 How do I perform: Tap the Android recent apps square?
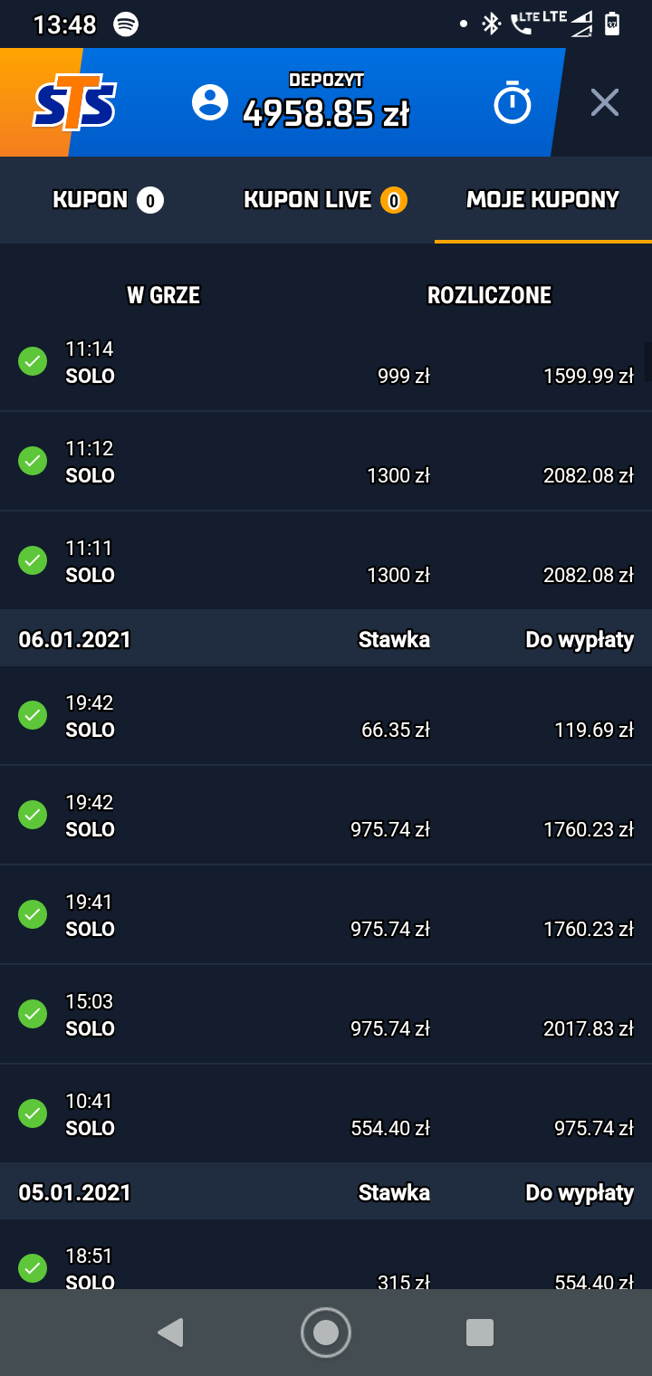[x=479, y=1333]
